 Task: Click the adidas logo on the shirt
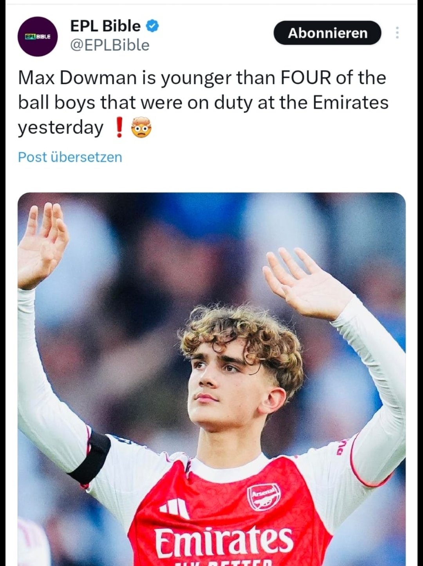175,508
